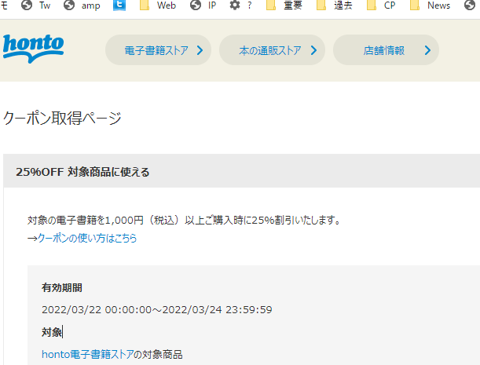Click the 有効期間 label
This screenshot has width=480, height=365.
point(62,287)
